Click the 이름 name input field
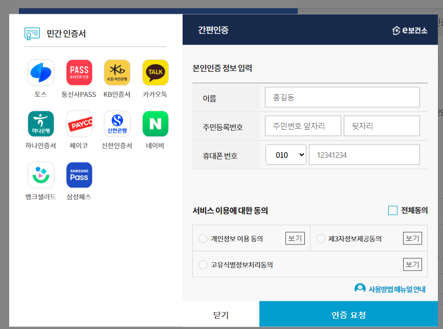The image size is (443, 329). pos(342,97)
